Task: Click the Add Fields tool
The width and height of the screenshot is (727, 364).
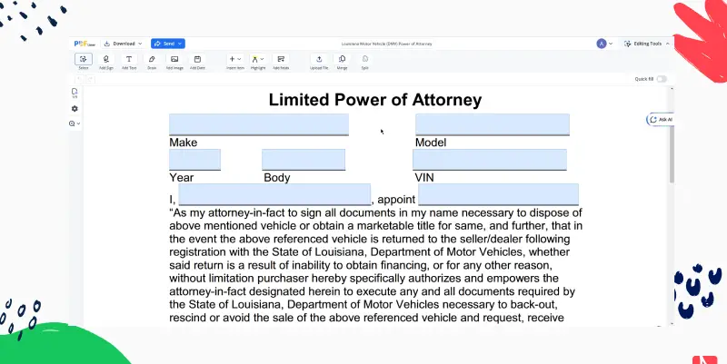Action: pyautogui.click(x=281, y=61)
